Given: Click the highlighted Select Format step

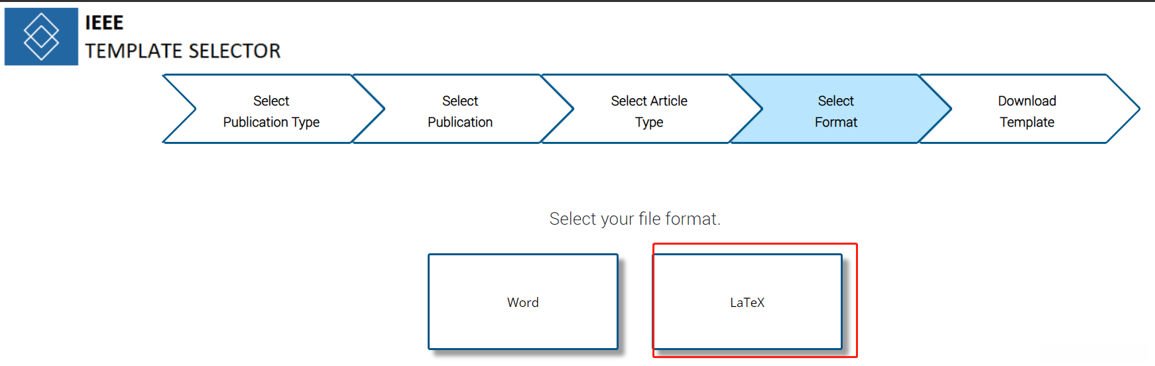Looking at the screenshot, I should coord(835,111).
